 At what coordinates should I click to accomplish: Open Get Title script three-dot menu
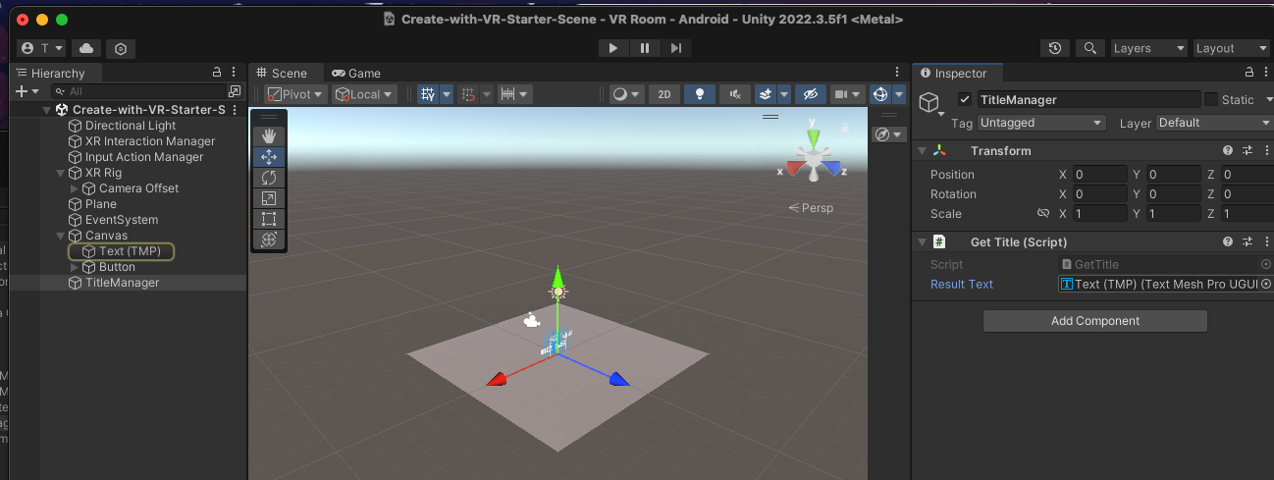1265,241
